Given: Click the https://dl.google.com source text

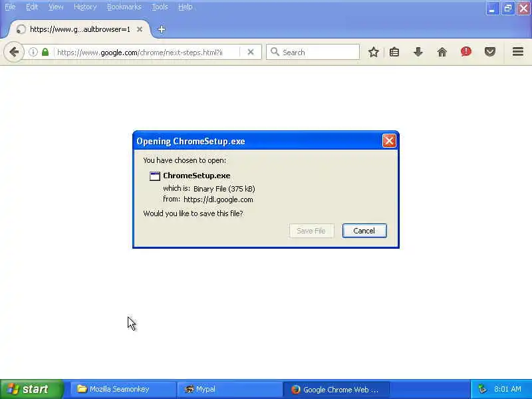Looking at the screenshot, I should (x=218, y=199).
